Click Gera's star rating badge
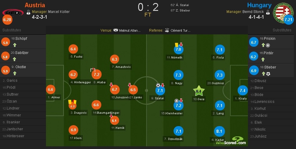The height and width of the screenshot is (149, 296). pos(199,90)
